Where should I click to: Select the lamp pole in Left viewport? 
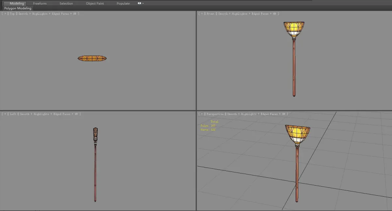(95, 173)
